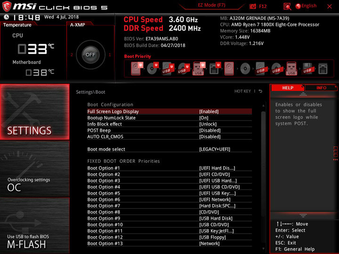Screen dimensions: 339x254
Task: Click the UEFI hard disk boot priority icon
Action: 137,69
